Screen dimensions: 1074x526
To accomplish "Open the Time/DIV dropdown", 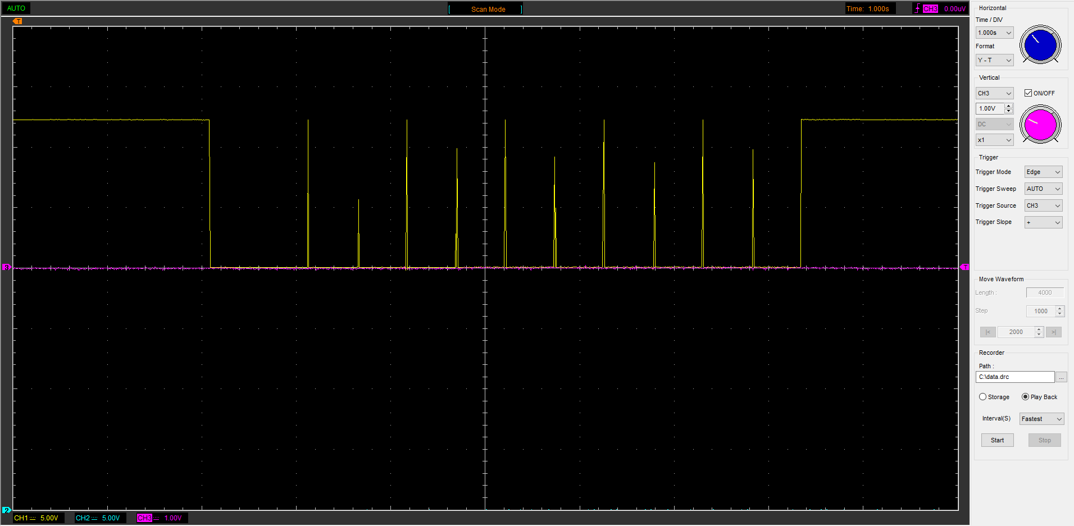I will (994, 33).
